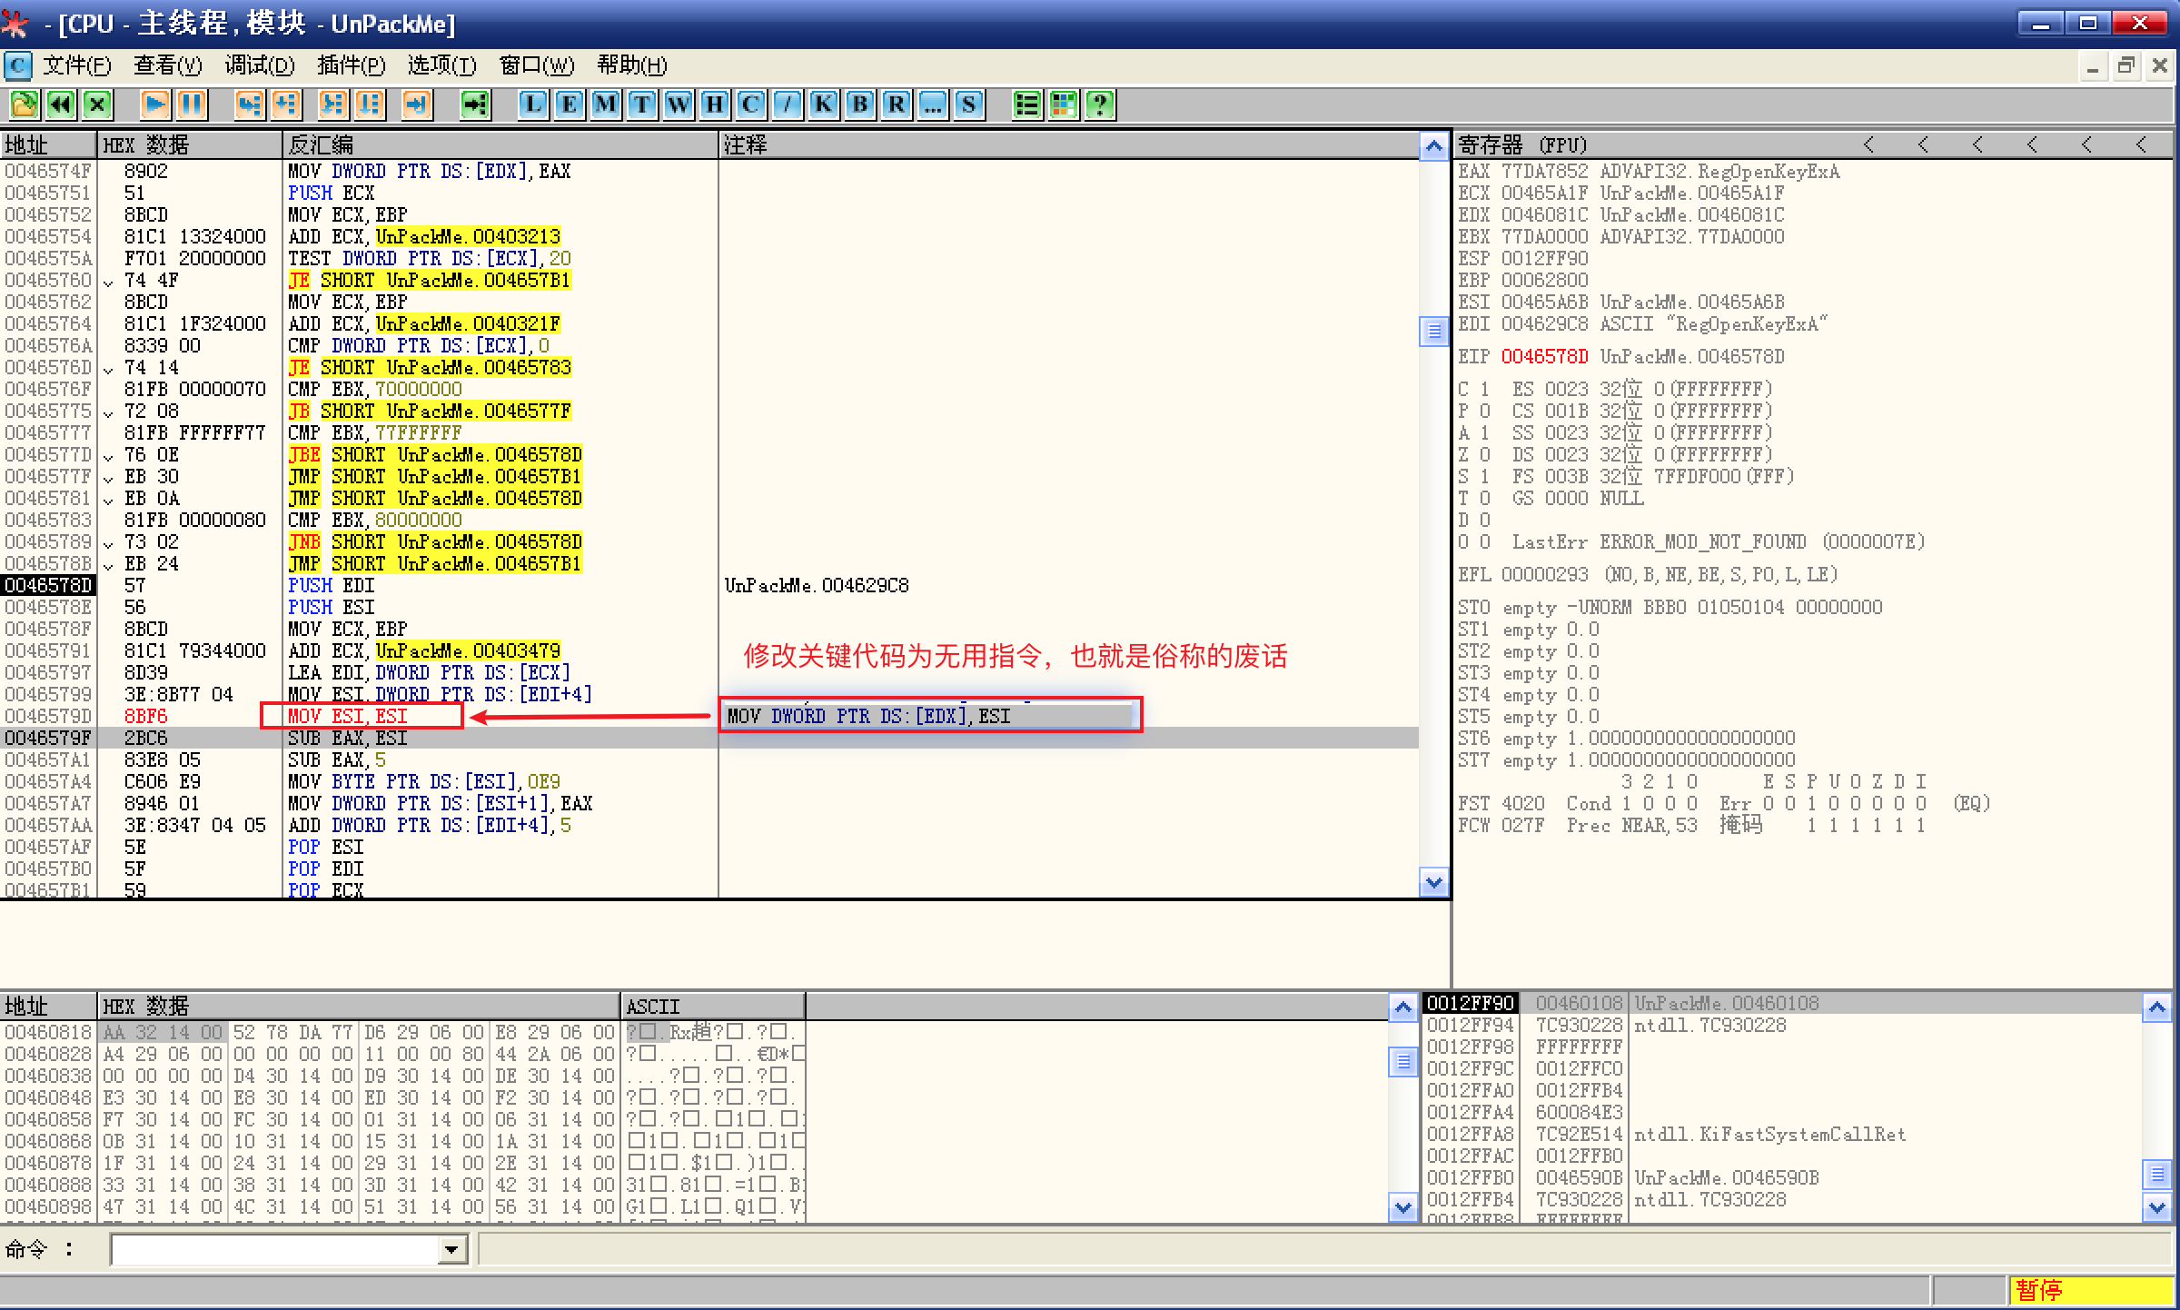
Task: Toggle the S sign flag value
Action: [x=1484, y=476]
